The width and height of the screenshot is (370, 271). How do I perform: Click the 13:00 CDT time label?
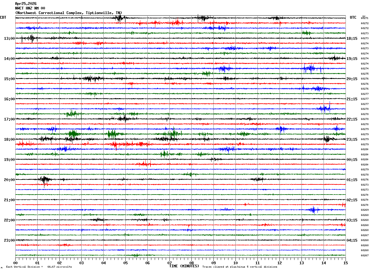click(x=9, y=39)
